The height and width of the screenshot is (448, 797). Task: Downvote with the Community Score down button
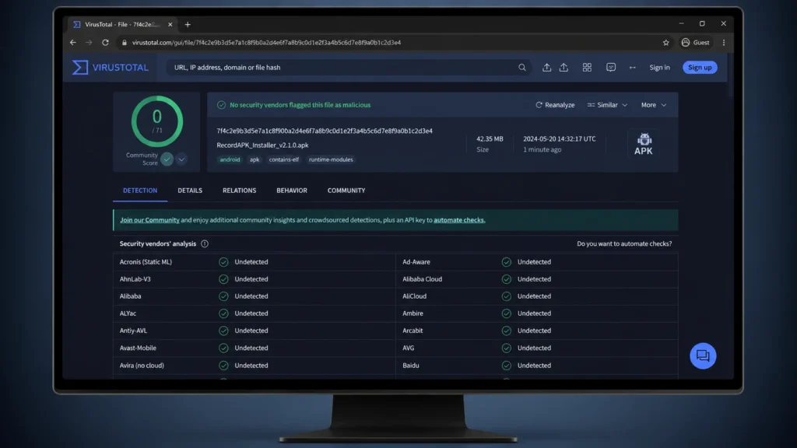tap(181, 159)
